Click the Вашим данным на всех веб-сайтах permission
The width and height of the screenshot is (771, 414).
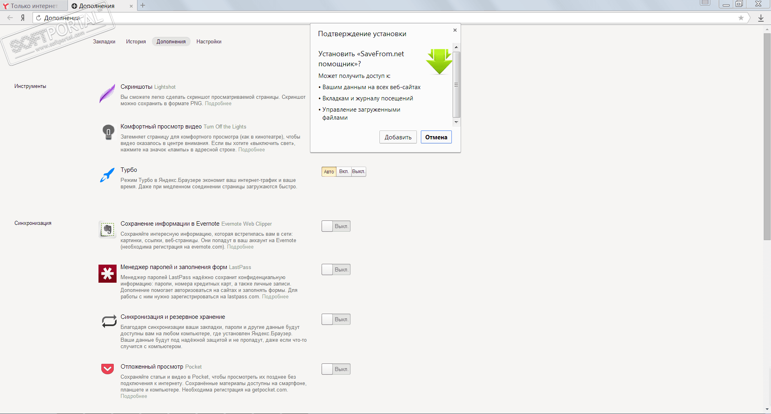click(x=371, y=87)
